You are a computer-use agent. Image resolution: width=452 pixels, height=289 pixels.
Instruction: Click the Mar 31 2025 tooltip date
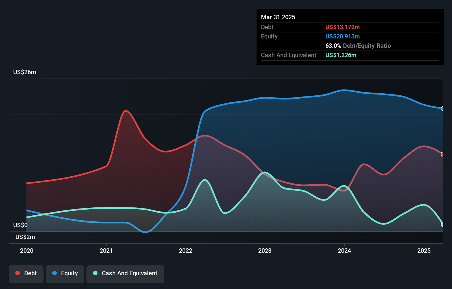coord(278,17)
